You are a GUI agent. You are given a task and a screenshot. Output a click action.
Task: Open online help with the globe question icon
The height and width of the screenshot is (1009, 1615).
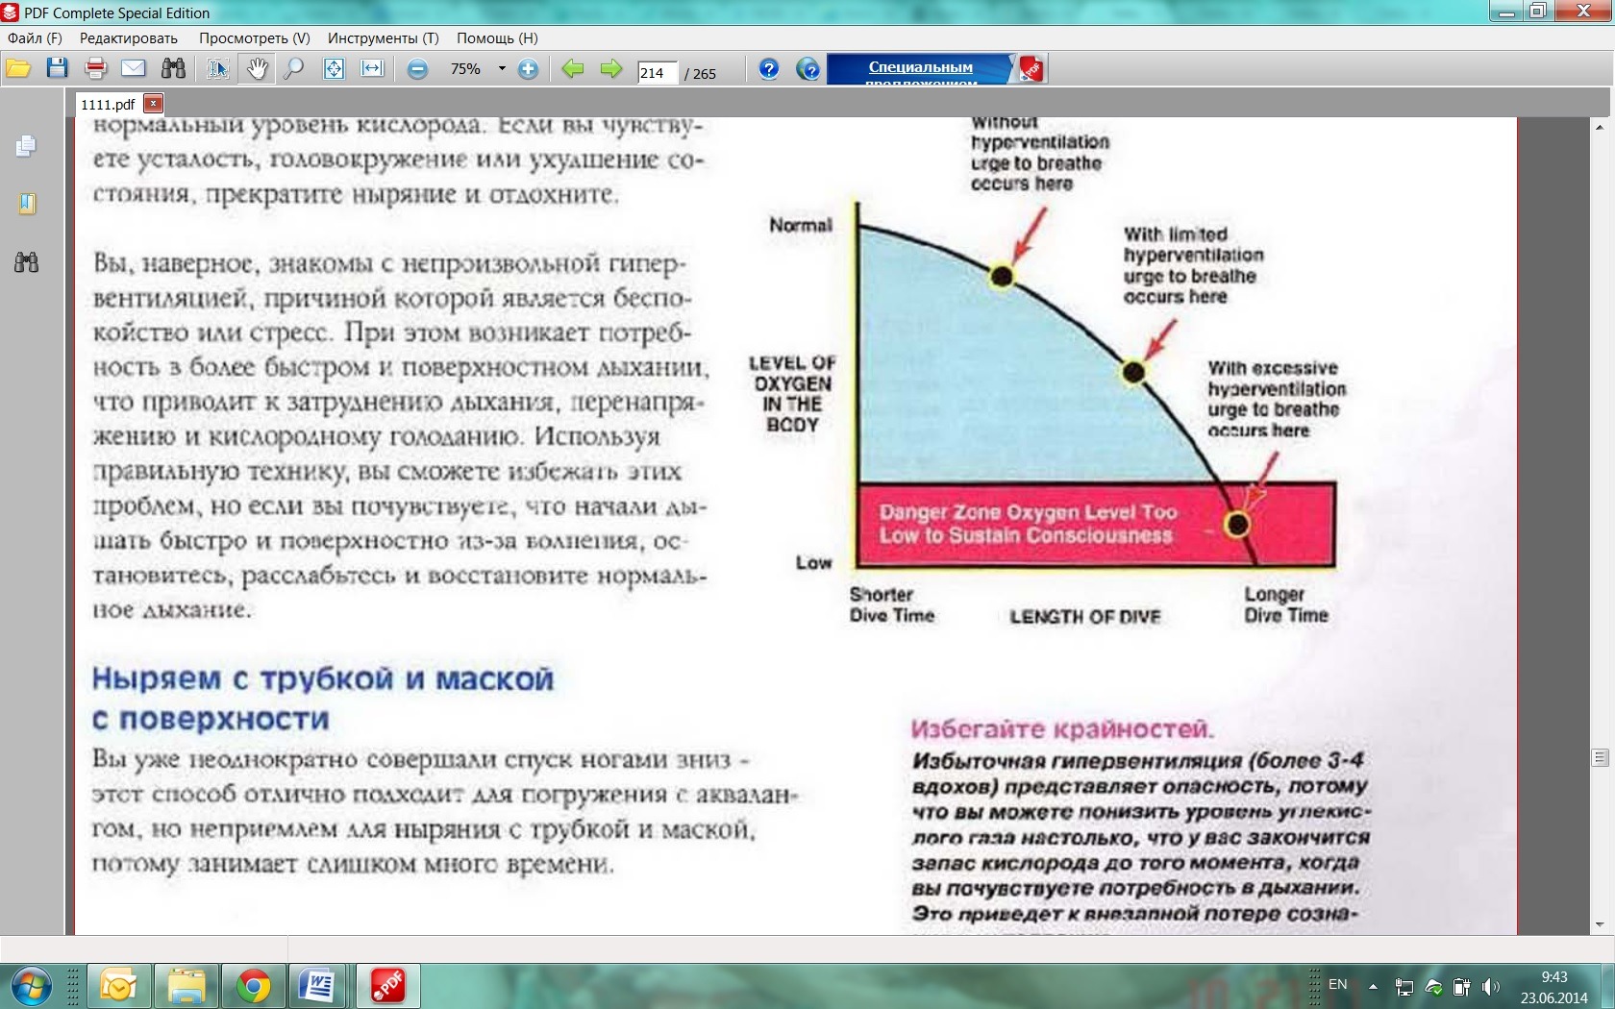click(808, 69)
